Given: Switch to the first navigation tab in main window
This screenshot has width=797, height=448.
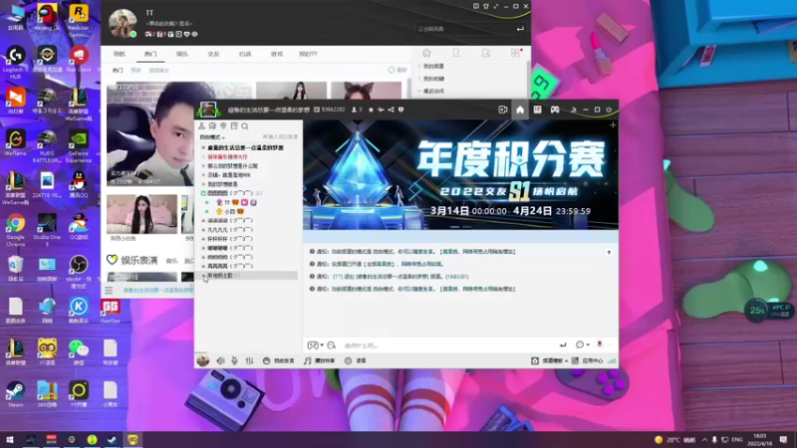Looking at the screenshot, I should click(x=119, y=54).
